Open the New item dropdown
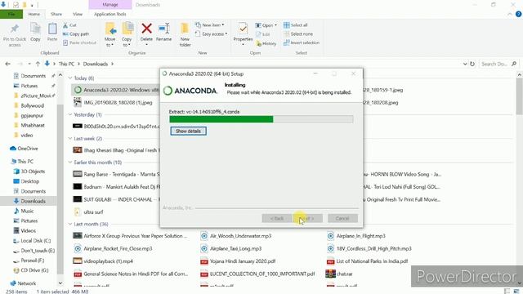Image resolution: width=523 pixels, height=294 pixels. (210, 25)
